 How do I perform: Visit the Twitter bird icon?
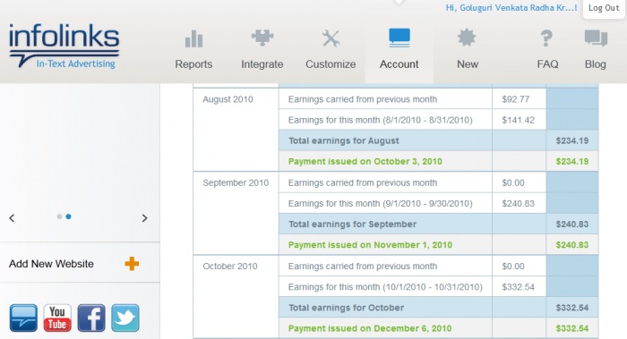coord(125,318)
